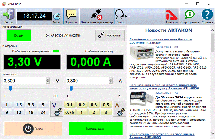Screen dimensions: 215x139
Task: Toggle the Подписи captions button
Action: [71, 16]
